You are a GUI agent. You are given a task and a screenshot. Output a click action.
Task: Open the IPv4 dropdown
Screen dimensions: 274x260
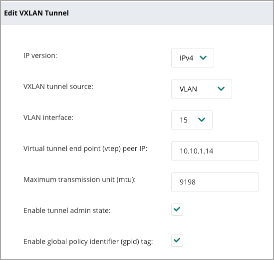[192, 58]
